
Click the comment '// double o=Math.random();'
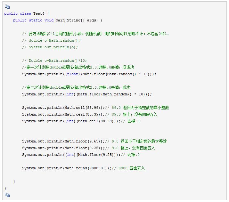(51, 40)
